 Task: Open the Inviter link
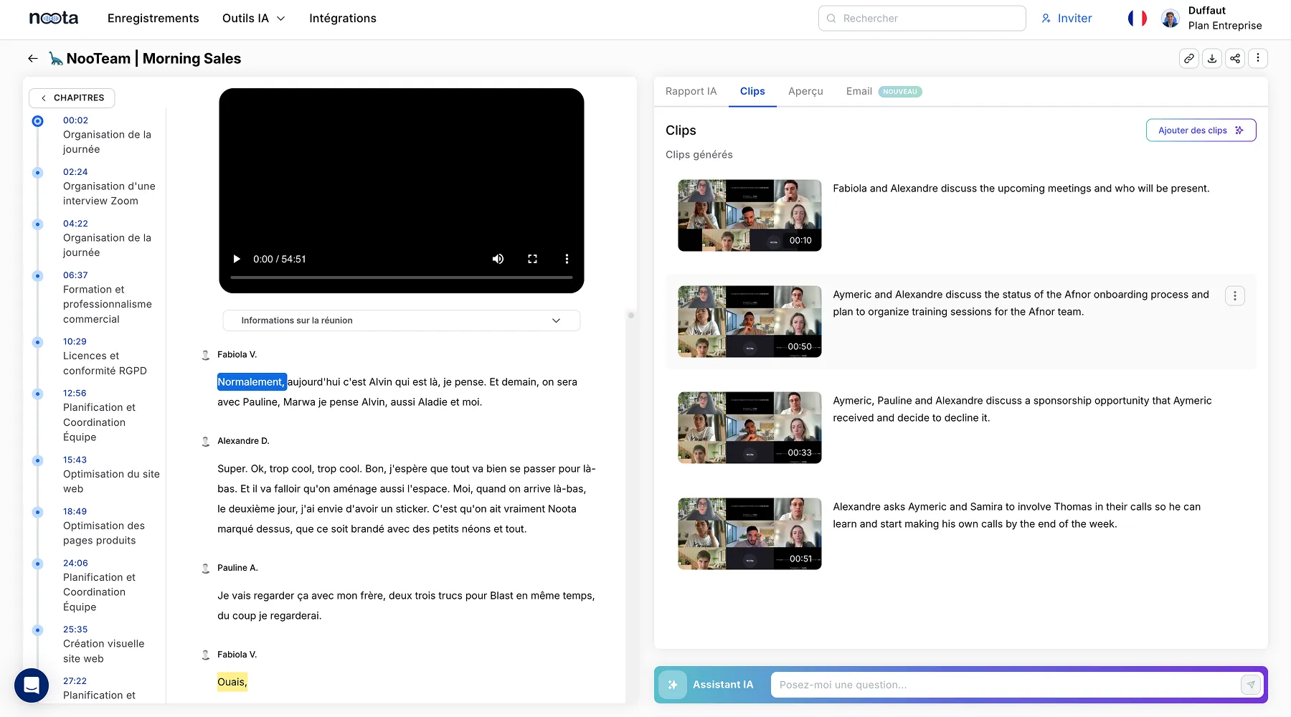(x=1067, y=18)
